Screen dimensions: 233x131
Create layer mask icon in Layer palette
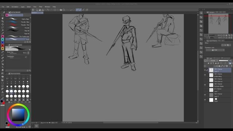227,66
